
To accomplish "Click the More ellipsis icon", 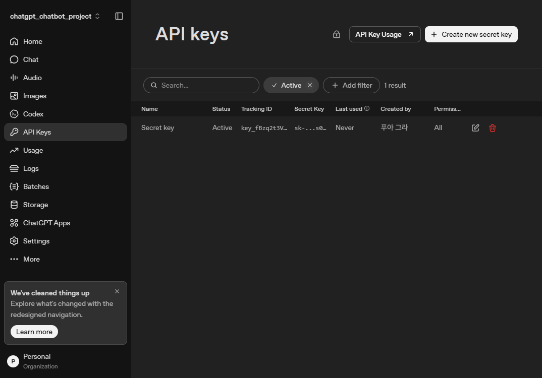I will 14,259.
